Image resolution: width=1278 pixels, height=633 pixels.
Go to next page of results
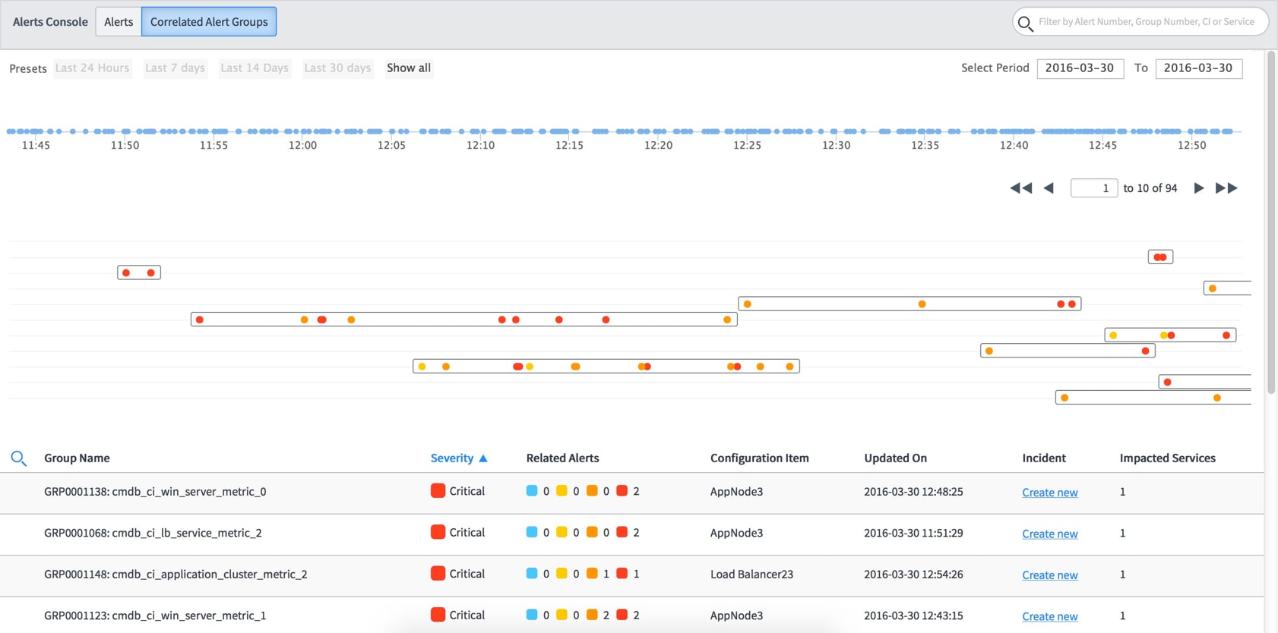coord(1198,188)
